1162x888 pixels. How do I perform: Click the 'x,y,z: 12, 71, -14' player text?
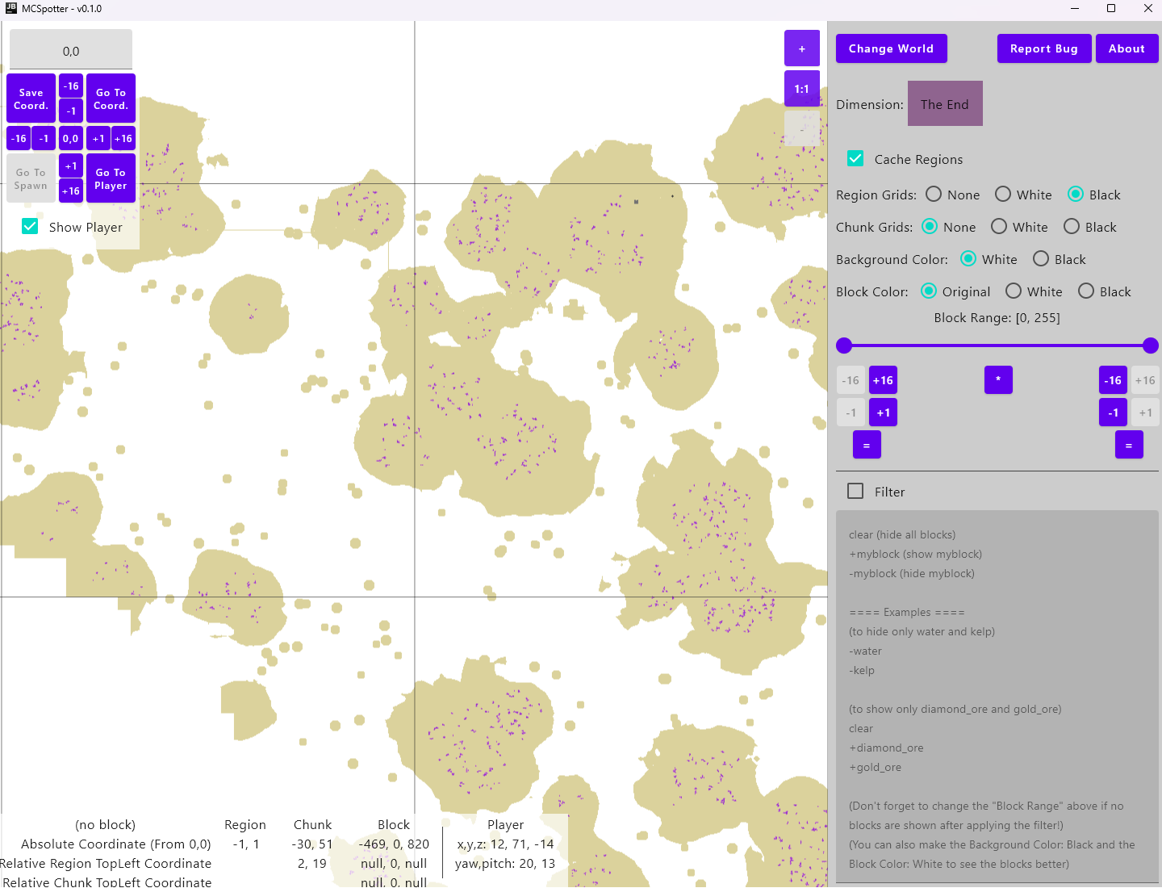coord(505,844)
